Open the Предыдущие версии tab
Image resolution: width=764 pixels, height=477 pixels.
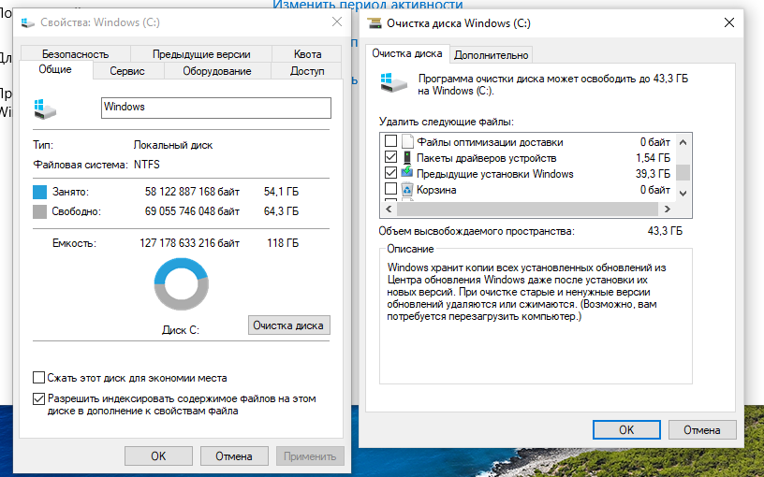click(x=201, y=54)
